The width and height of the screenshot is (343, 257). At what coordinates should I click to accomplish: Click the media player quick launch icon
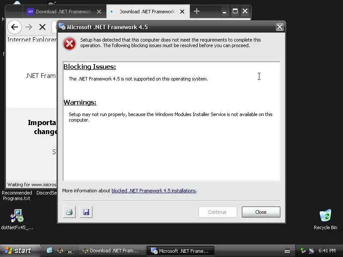coord(70,251)
